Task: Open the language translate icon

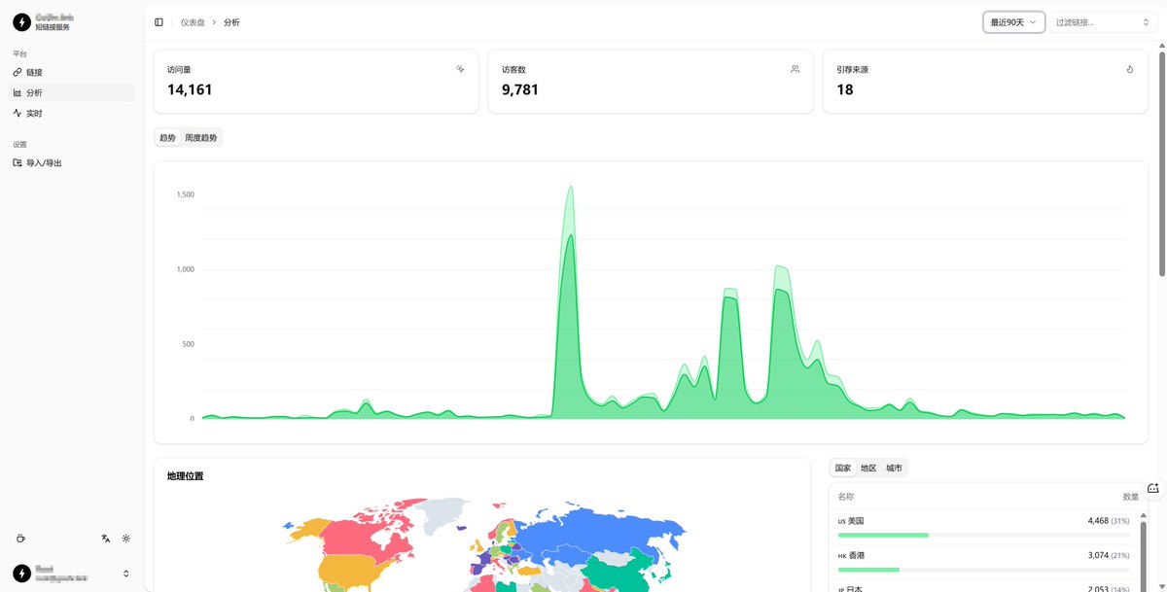Action: [106, 538]
